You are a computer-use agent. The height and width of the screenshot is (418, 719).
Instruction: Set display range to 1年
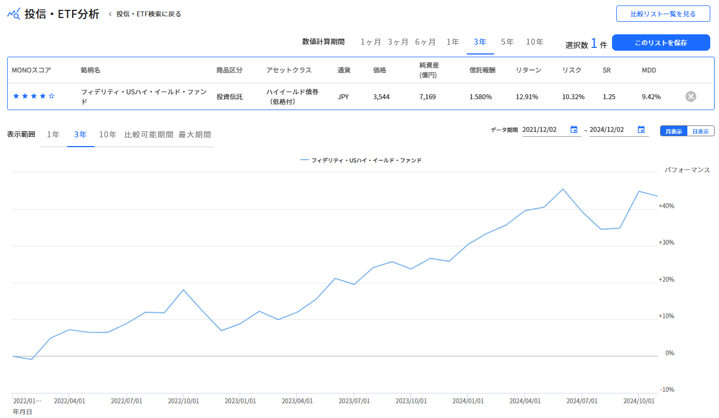53,135
